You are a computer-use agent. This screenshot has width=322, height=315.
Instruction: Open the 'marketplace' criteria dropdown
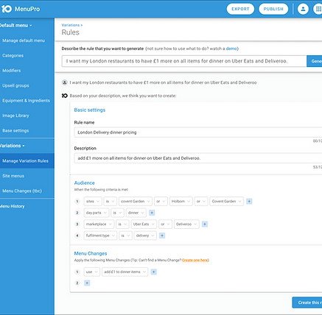click(x=99, y=224)
